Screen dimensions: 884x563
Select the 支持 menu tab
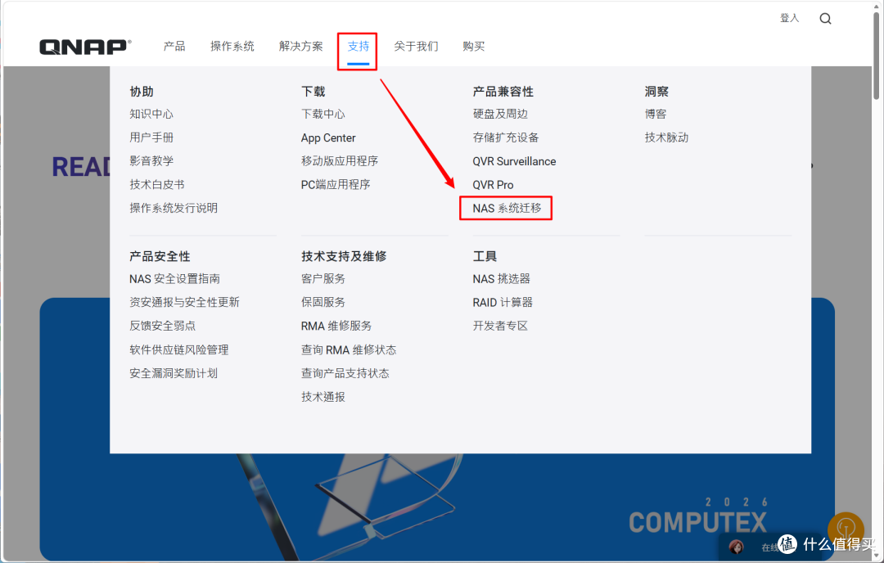358,46
